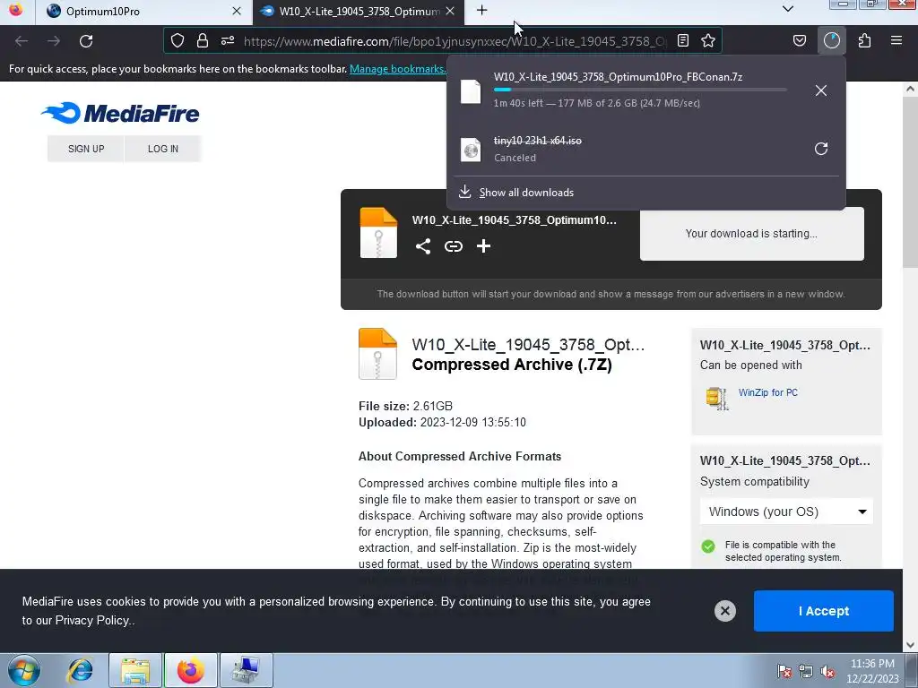Accept cookies with I Accept button
The image size is (918, 688).
[823, 611]
